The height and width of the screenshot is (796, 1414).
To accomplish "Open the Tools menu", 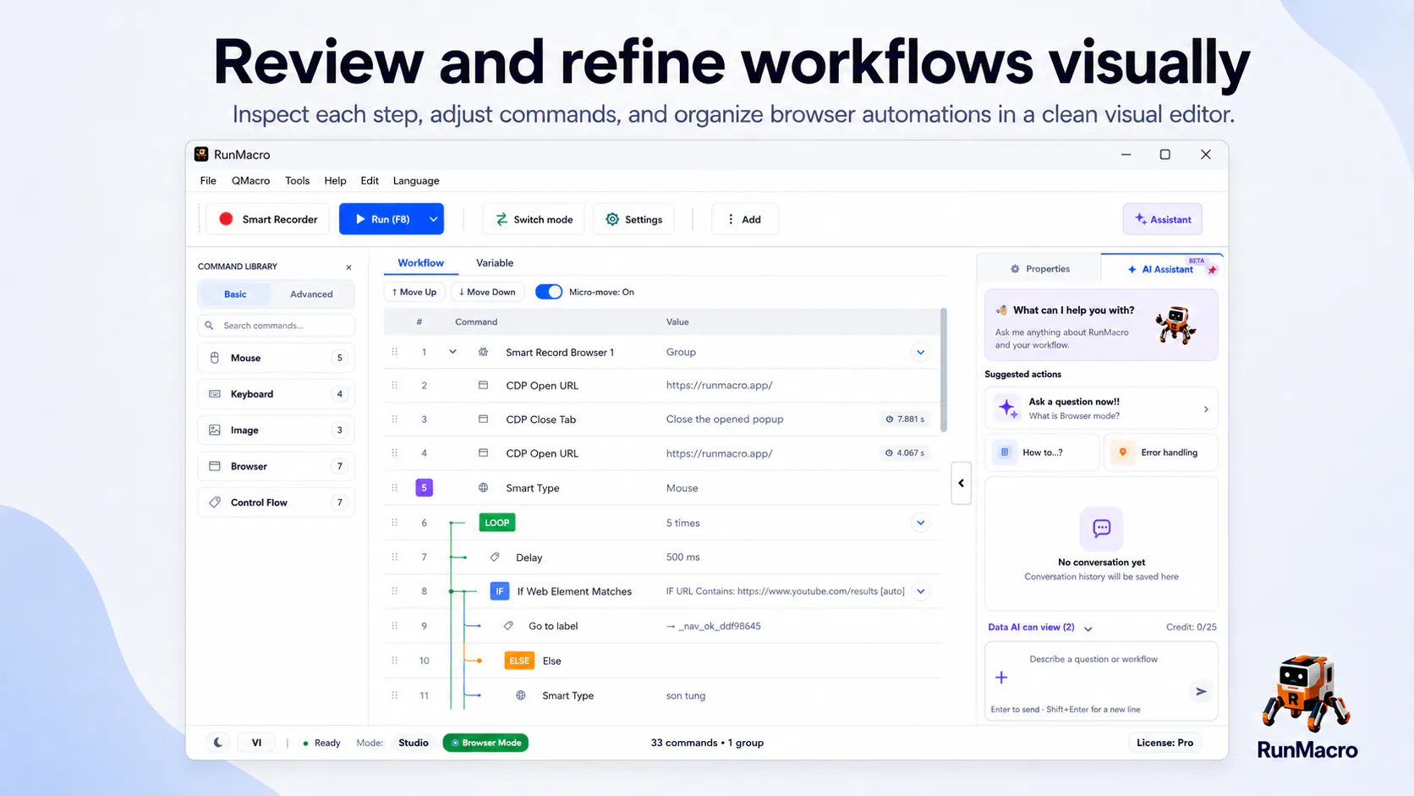I will (x=297, y=181).
